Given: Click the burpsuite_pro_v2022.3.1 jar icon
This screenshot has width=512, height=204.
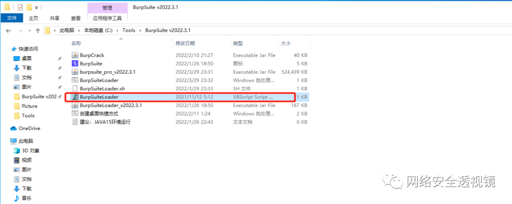Looking at the screenshot, I should tap(75, 72).
